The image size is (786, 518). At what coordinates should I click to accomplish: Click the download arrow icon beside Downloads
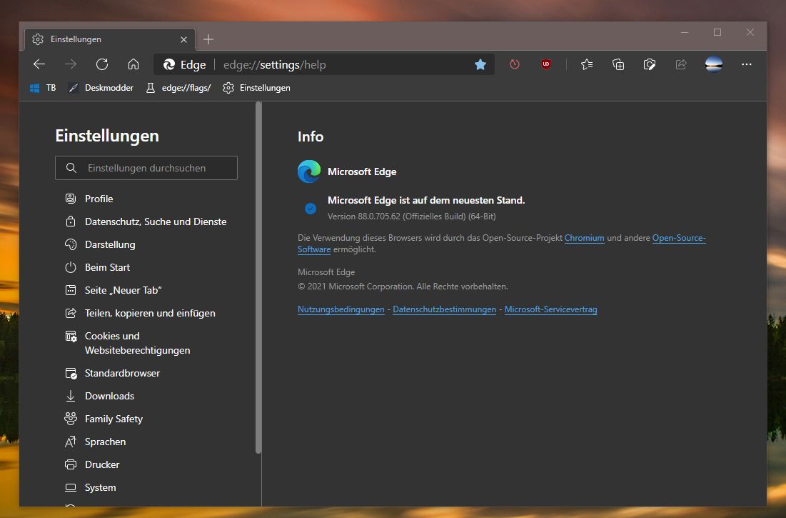(71, 396)
